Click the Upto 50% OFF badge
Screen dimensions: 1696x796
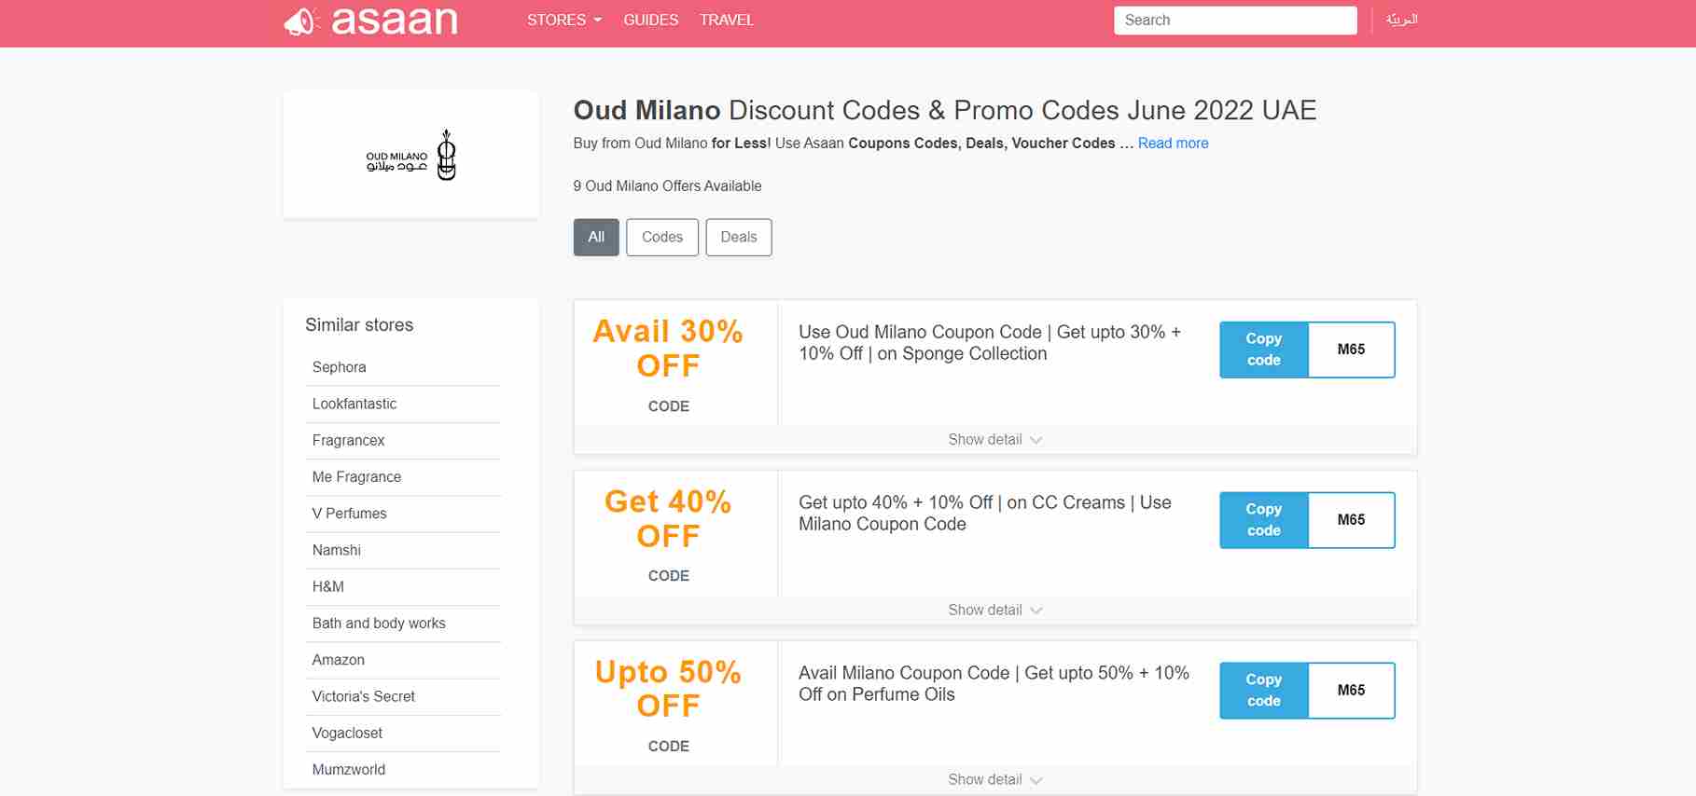pos(668,689)
